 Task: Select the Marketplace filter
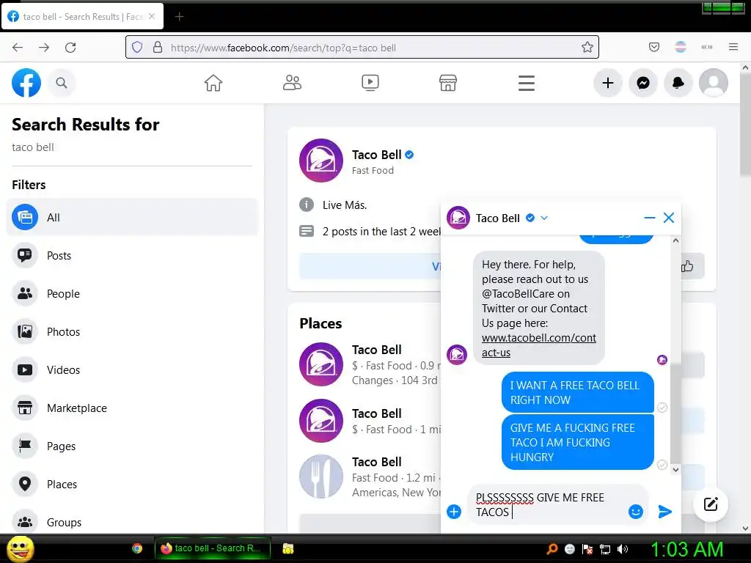[132, 408]
